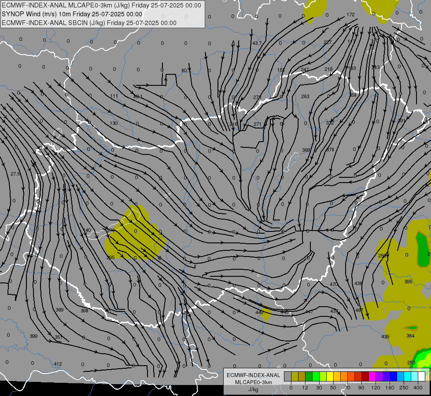Click the map value 263
Image resolution: width=431 pixels, height=396 pixels.
(x=305, y=96)
